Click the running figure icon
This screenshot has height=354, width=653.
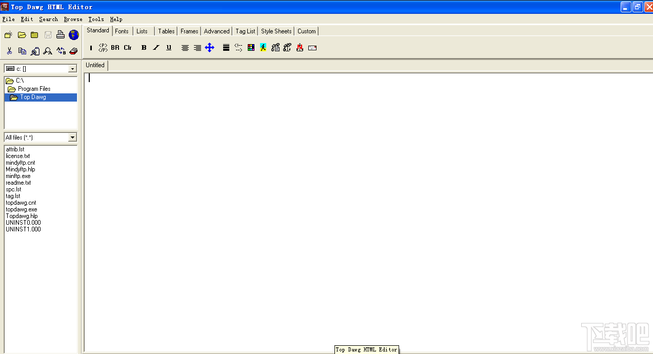coord(263,48)
